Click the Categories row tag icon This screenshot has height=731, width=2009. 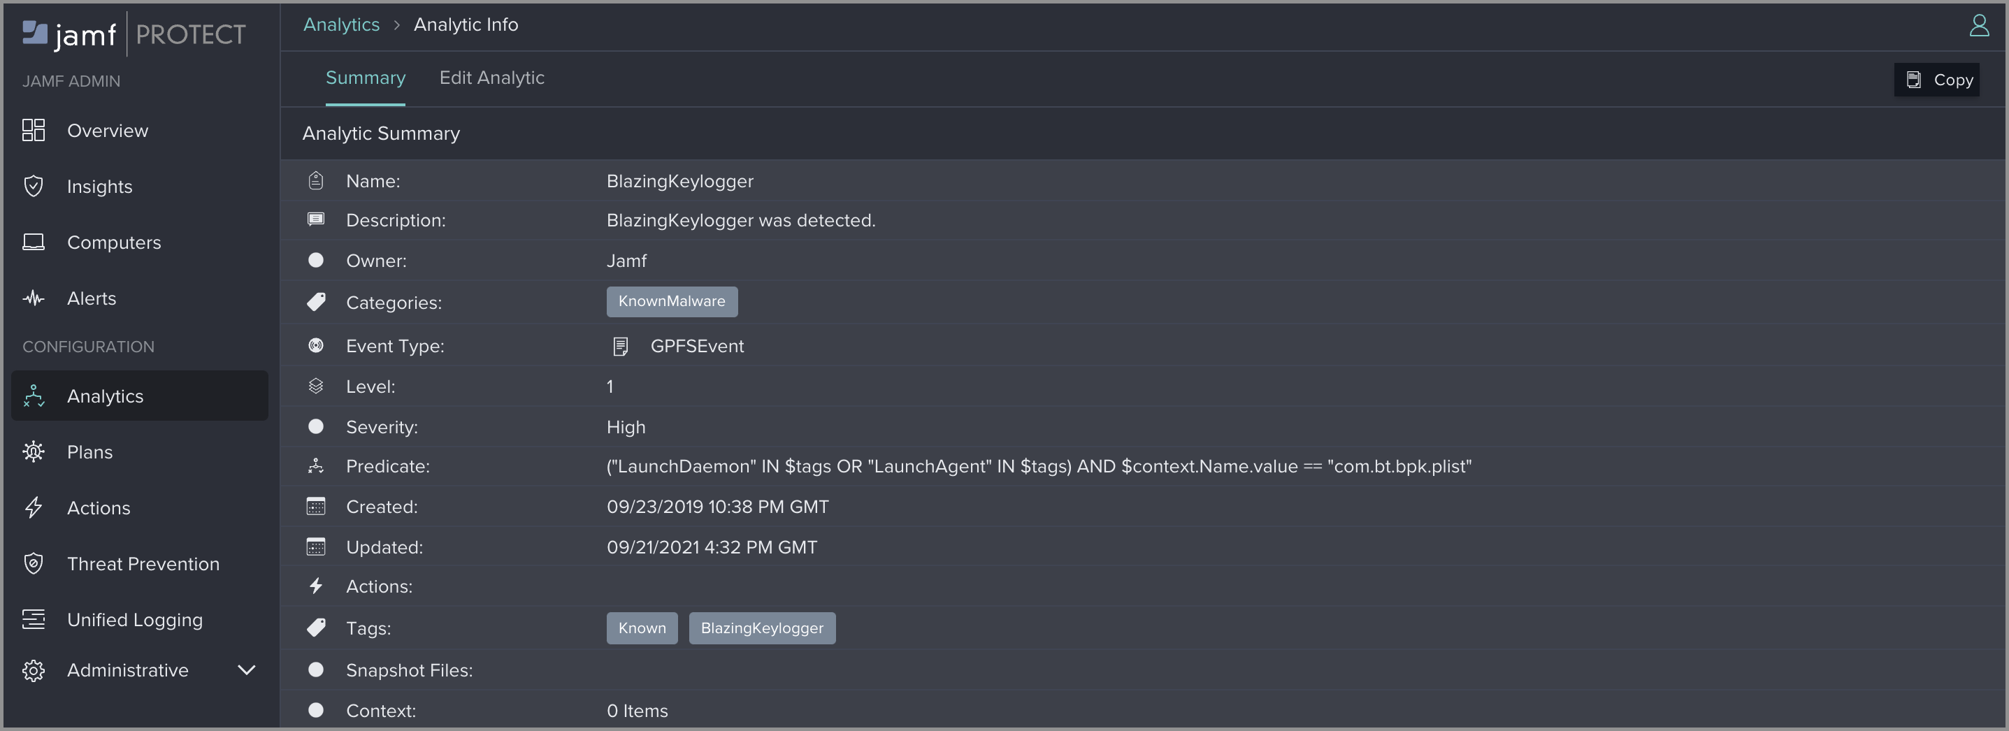(x=316, y=302)
